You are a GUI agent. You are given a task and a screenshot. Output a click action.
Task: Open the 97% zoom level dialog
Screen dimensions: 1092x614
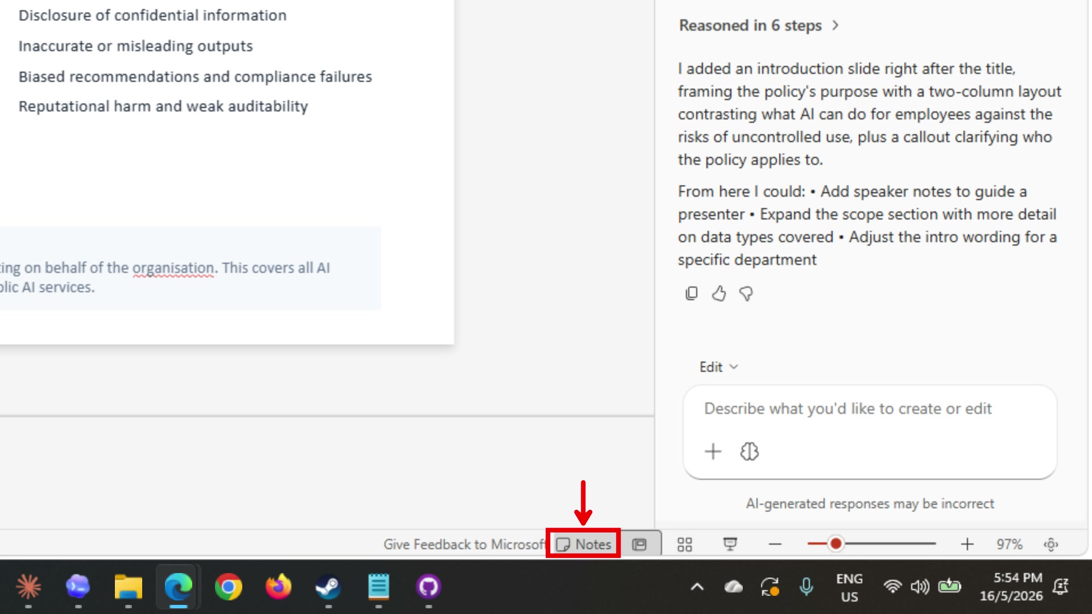click(x=1010, y=544)
